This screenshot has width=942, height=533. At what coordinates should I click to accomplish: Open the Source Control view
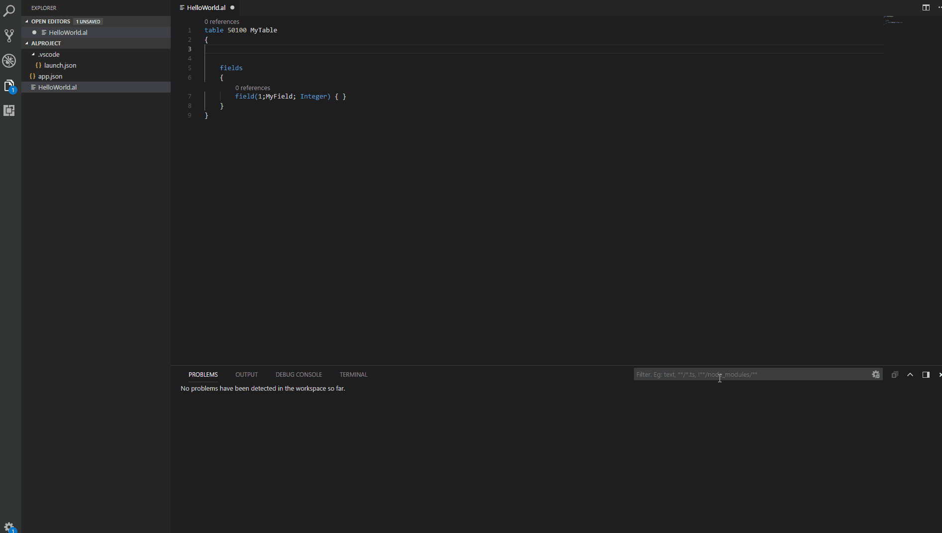[x=9, y=35]
